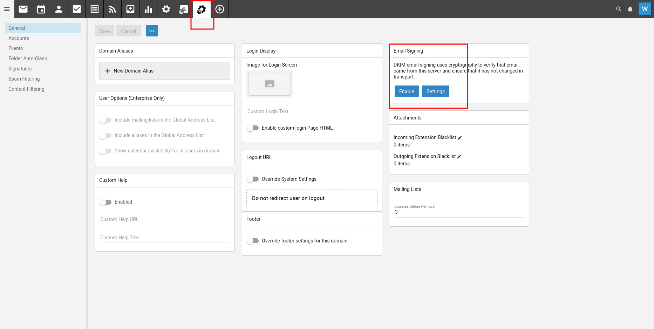
Task: Open the Notes icon in the toolbar
Action: (95, 9)
